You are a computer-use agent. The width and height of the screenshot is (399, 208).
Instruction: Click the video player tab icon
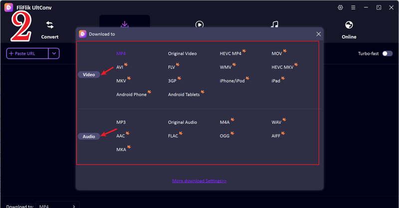tap(199, 24)
